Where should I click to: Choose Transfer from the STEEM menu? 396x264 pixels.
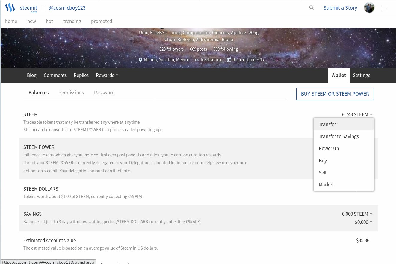344,124
